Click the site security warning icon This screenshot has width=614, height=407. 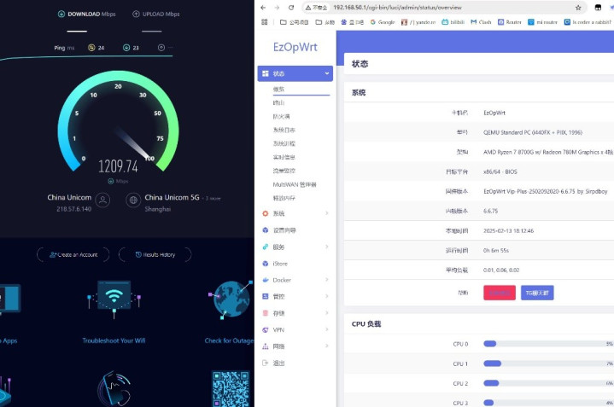pyautogui.click(x=308, y=8)
